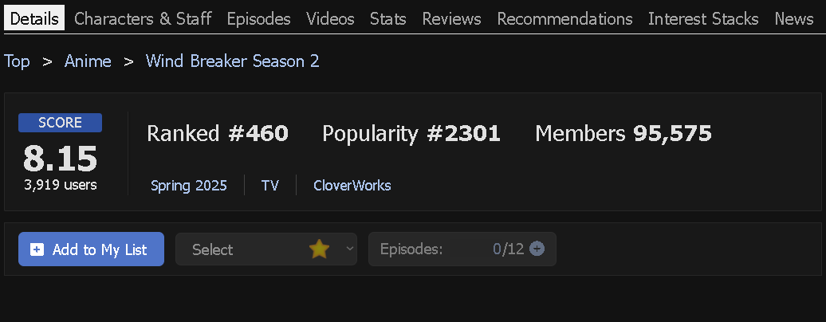Viewport: 826px width, 322px height.
Task: Open the Stats tab
Action: (388, 19)
